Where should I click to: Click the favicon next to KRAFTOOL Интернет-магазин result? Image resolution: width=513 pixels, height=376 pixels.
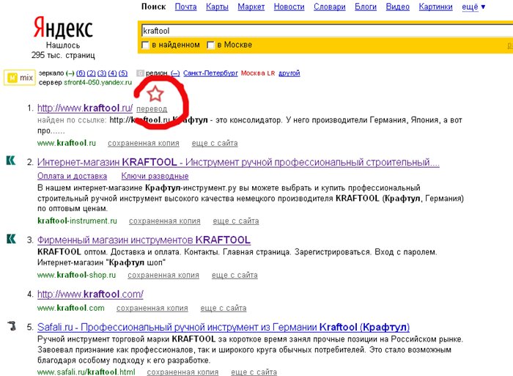pos(11,161)
